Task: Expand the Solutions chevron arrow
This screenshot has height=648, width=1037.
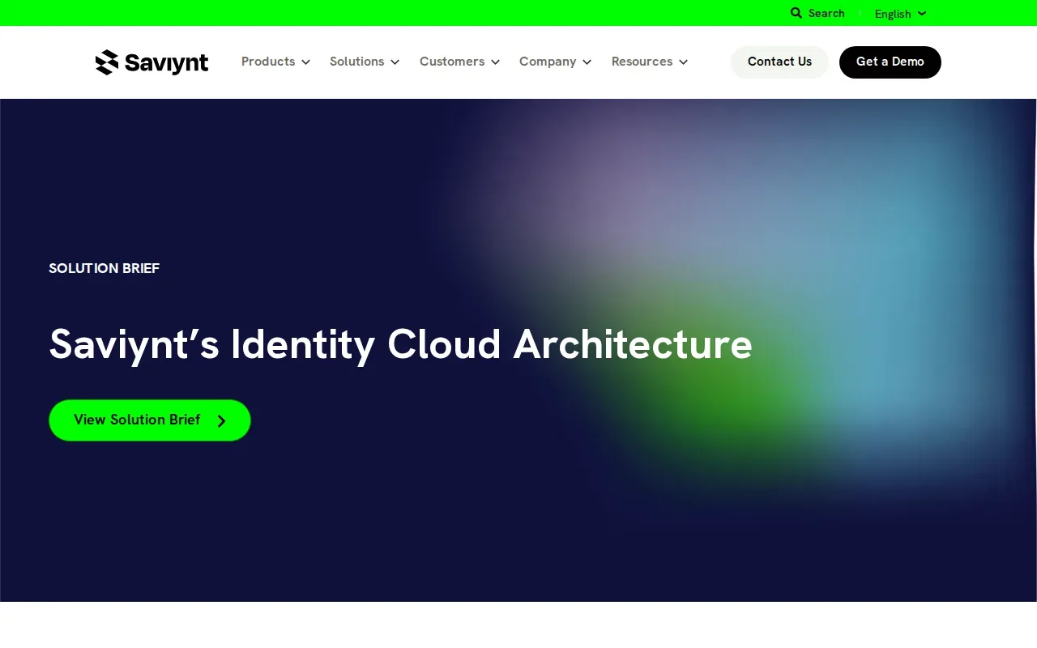Action: (x=395, y=62)
